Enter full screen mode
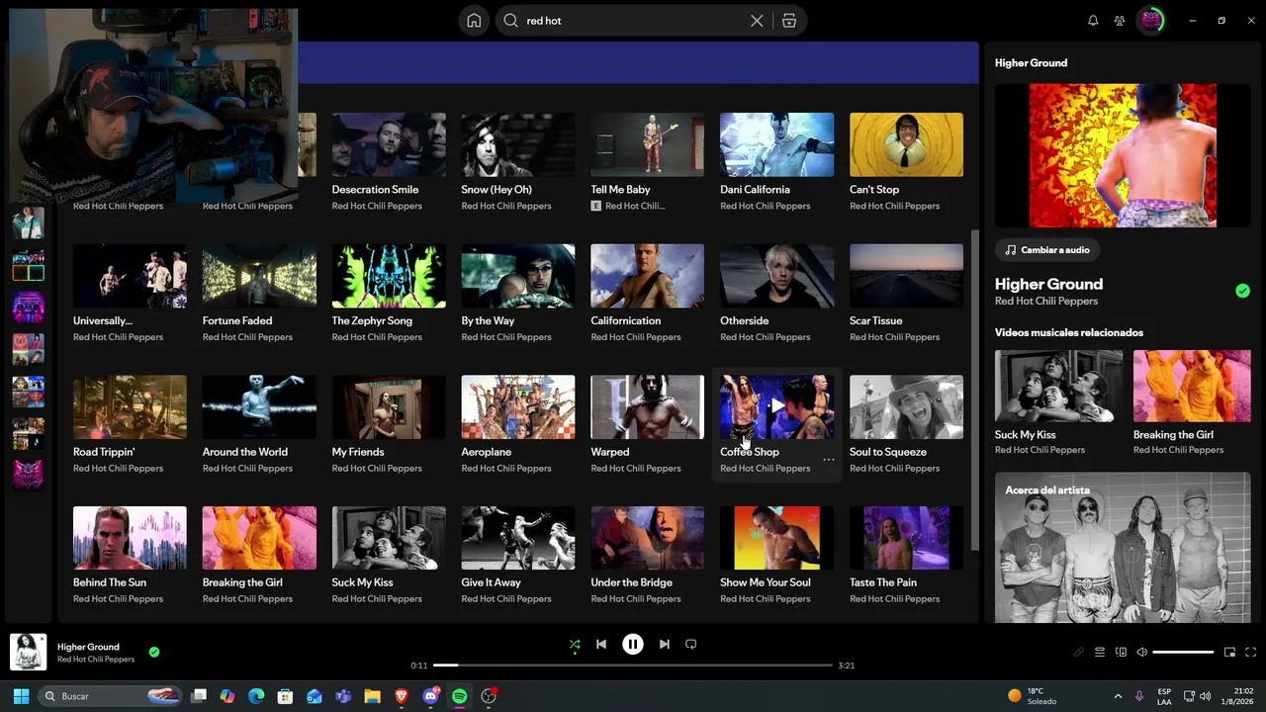 (1251, 653)
